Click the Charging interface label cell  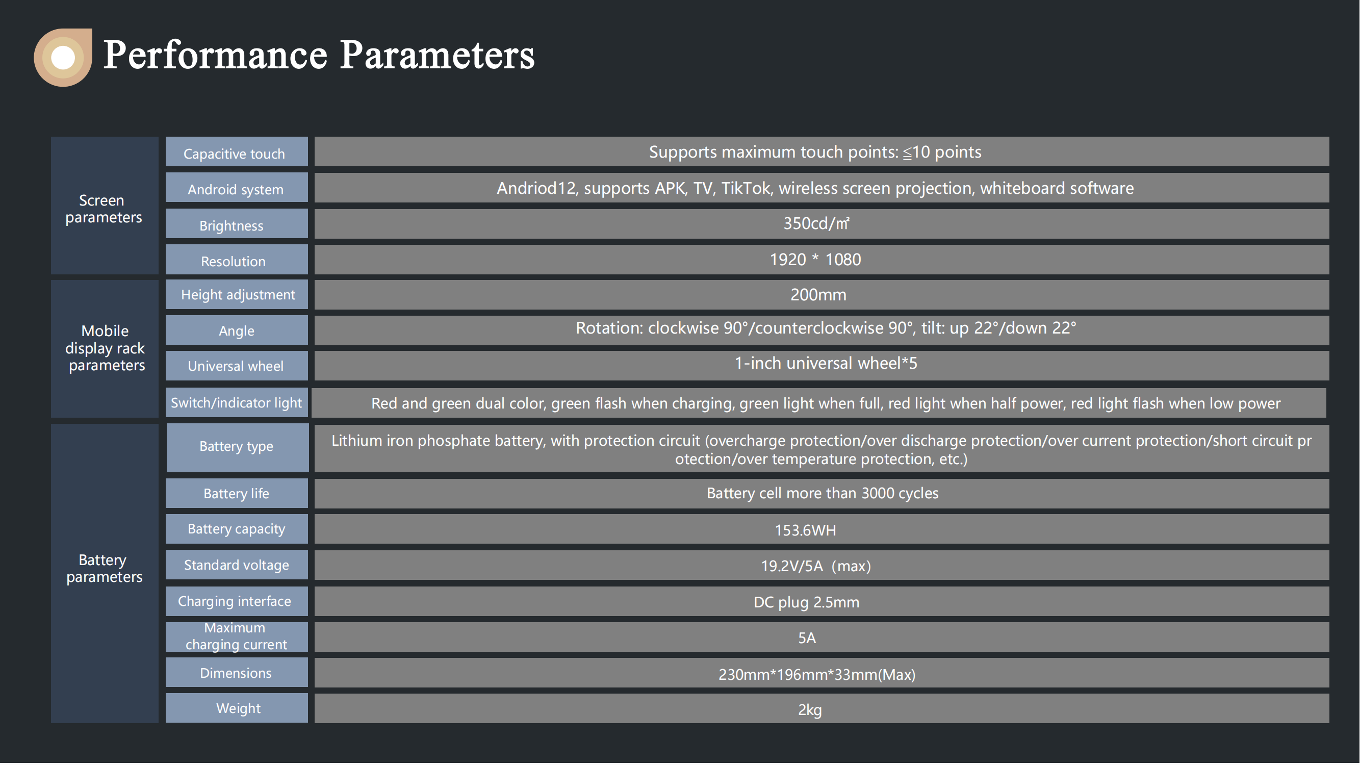236,601
